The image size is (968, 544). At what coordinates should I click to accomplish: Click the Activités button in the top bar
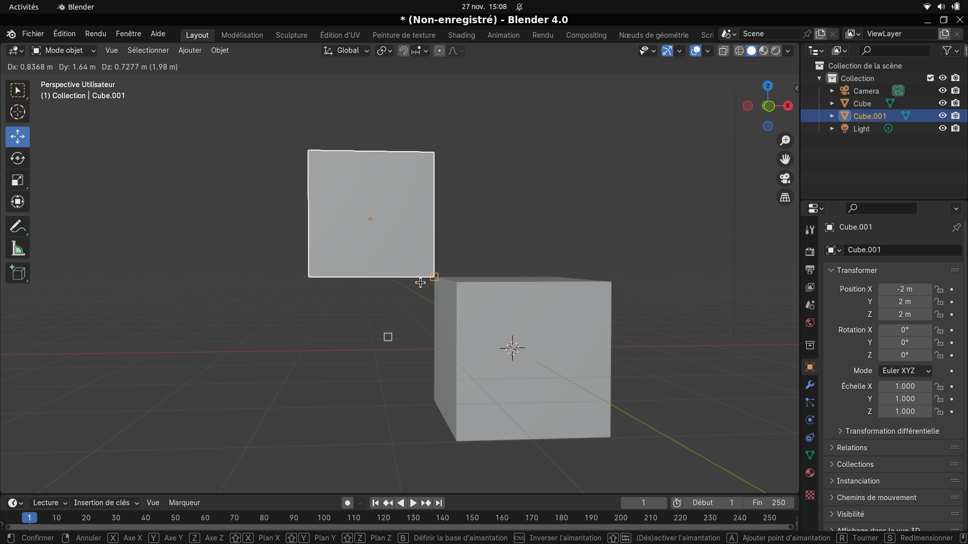tap(24, 7)
